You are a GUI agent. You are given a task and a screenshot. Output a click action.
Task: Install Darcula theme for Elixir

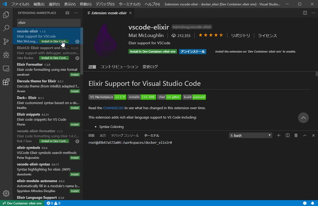75,91
